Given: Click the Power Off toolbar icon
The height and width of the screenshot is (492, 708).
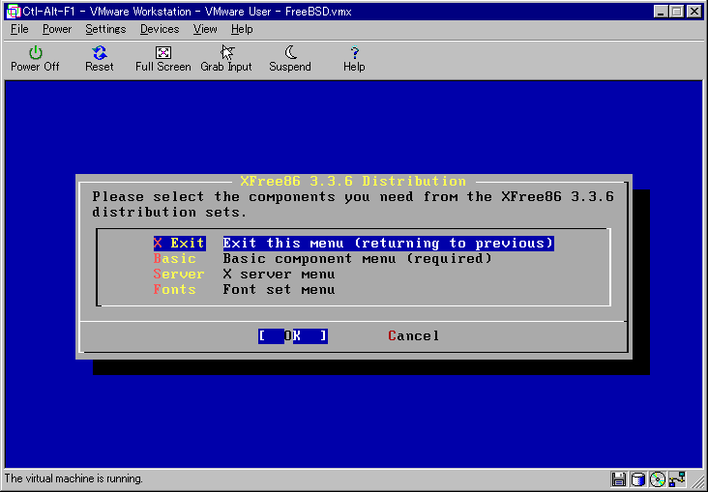Looking at the screenshot, I should pyautogui.click(x=35, y=59).
